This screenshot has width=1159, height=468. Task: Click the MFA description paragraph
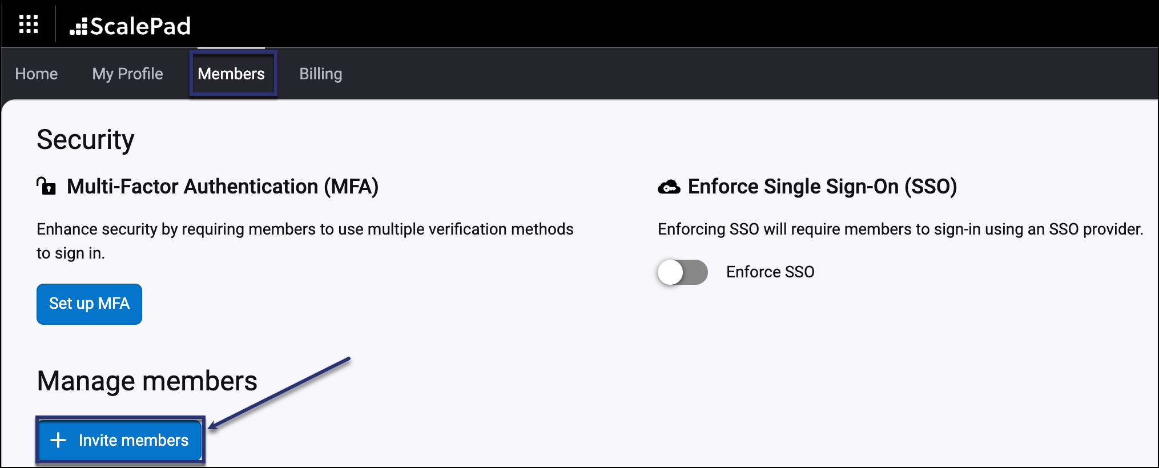coord(305,241)
